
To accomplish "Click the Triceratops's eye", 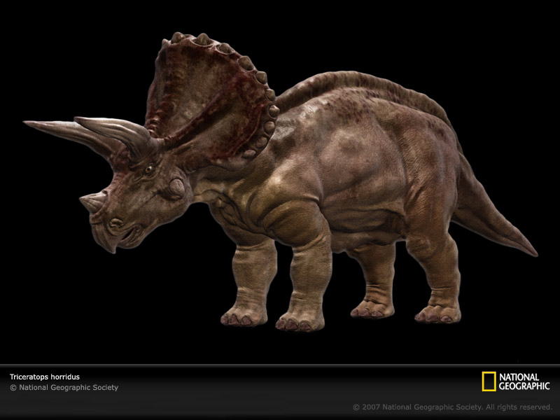I will pyautogui.click(x=148, y=169).
